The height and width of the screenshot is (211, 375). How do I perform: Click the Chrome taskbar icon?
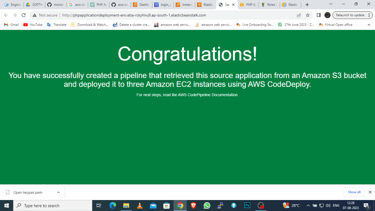(180, 206)
